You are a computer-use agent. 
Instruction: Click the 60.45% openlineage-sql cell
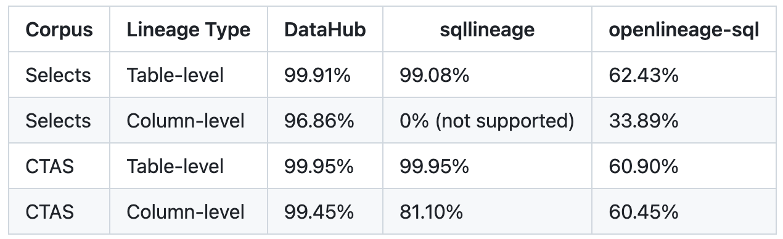[x=644, y=212]
